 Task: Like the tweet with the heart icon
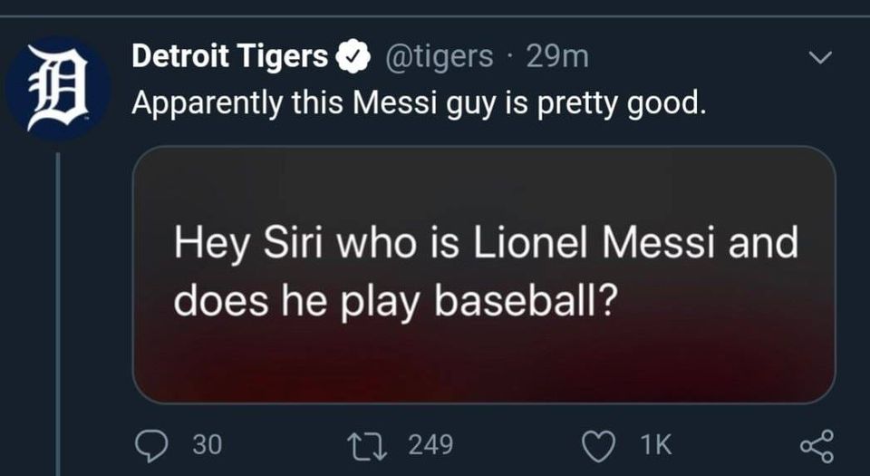point(596,444)
